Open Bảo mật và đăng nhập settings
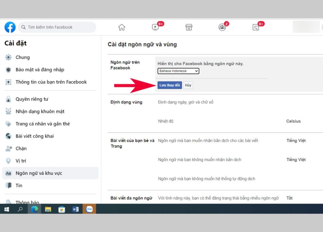The height and width of the screenshot is (232, 323). pos(40,70)
